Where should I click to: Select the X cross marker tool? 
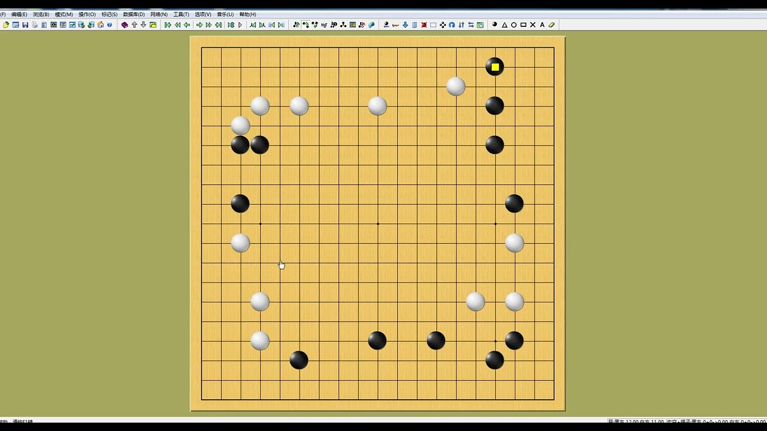click(x=533, y=25)
